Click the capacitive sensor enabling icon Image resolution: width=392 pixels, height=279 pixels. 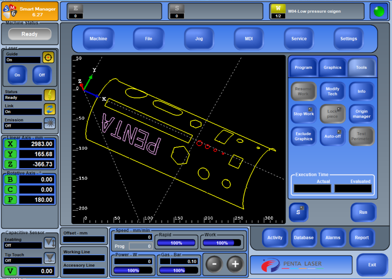pyautogui.click(x=50, y=243)
